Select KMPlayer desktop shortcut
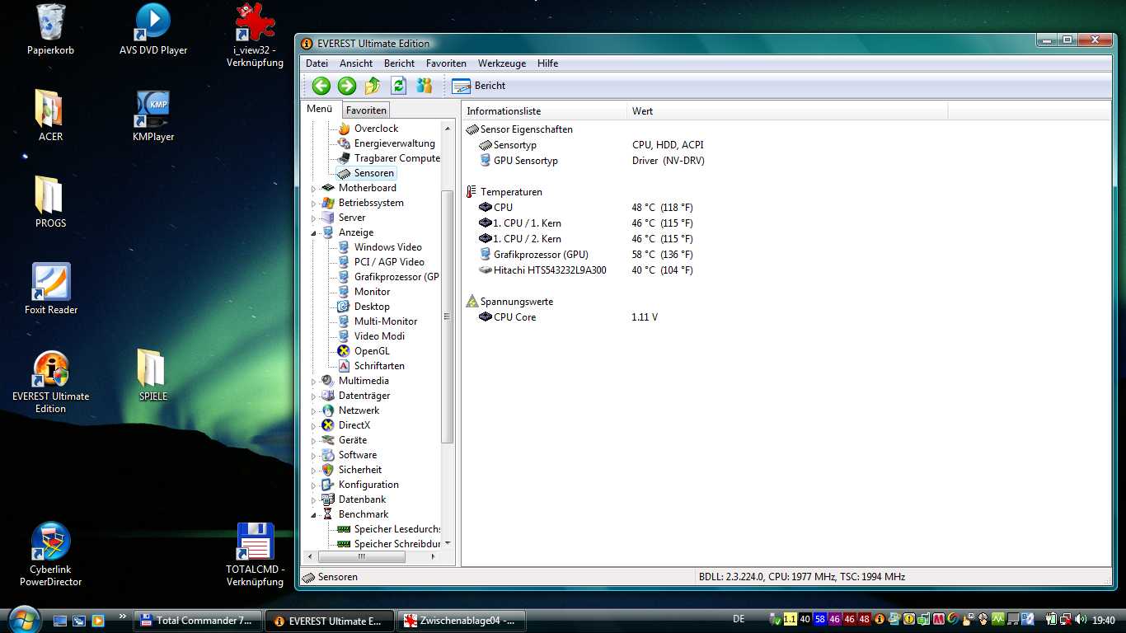 click(153, 115)
